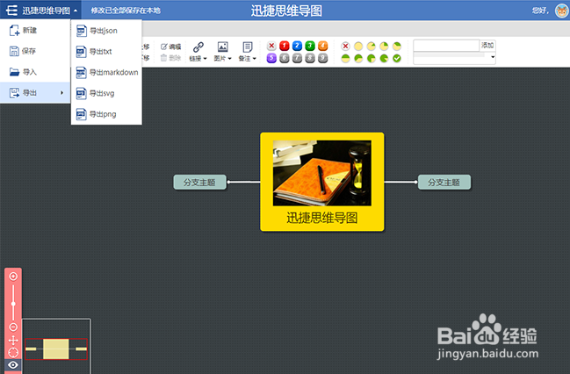This screenshot has width=570, height=374.
Task: Click the 添加 add tag button
Action: click(487, 46)
